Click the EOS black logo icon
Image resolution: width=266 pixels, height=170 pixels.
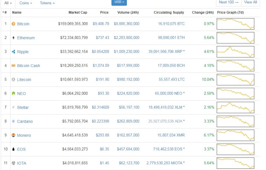point(13,149)
